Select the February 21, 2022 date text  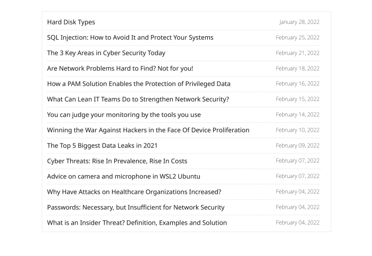(x=298, y=53)
